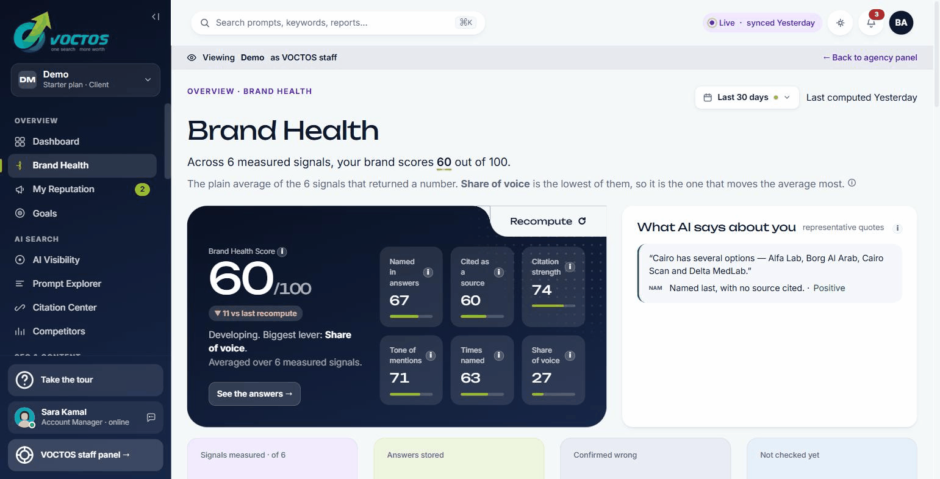This screenshot has width=940, height=479.
Task: Click the Cairo options AI quote card
Action: (769, 273)
